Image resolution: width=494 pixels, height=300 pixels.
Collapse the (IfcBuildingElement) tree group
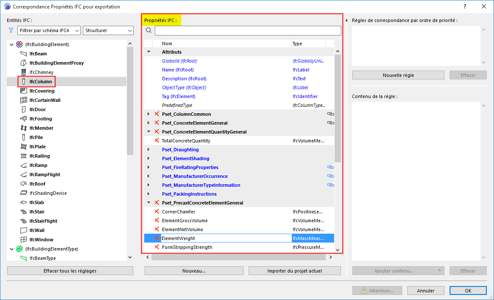[x=12, y=44]
